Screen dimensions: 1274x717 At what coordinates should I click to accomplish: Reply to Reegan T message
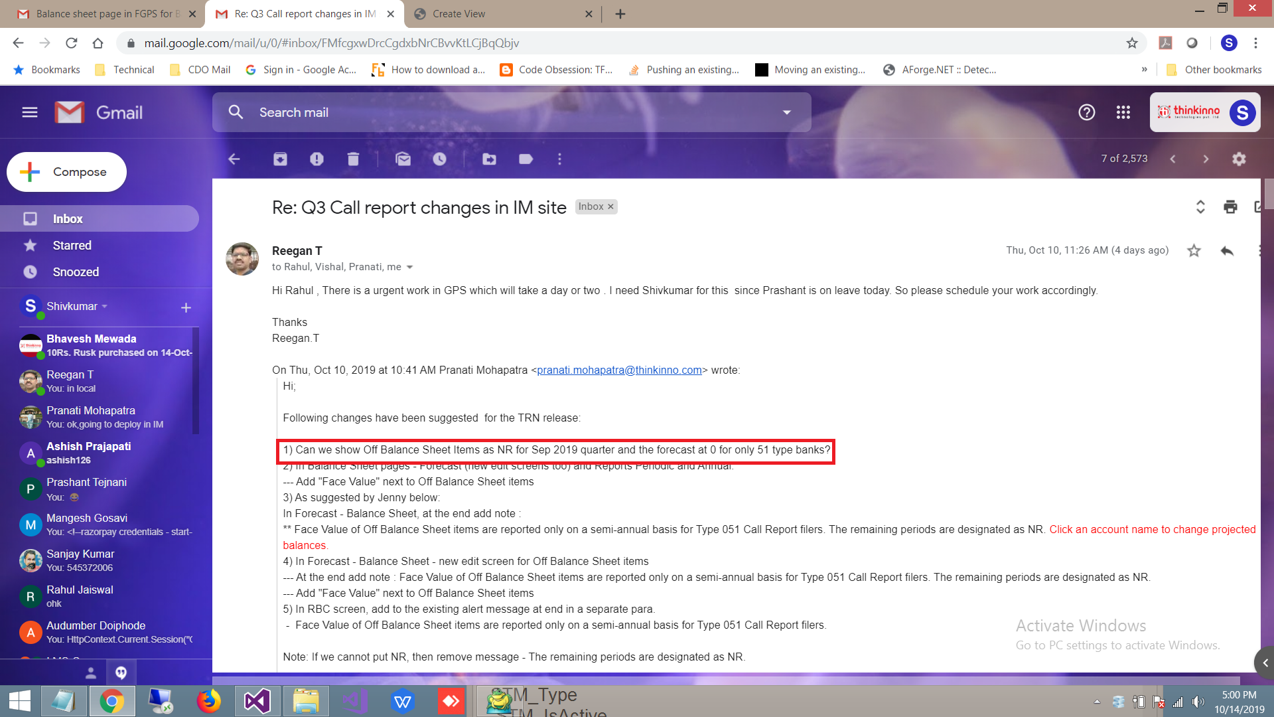(1227, 250)
